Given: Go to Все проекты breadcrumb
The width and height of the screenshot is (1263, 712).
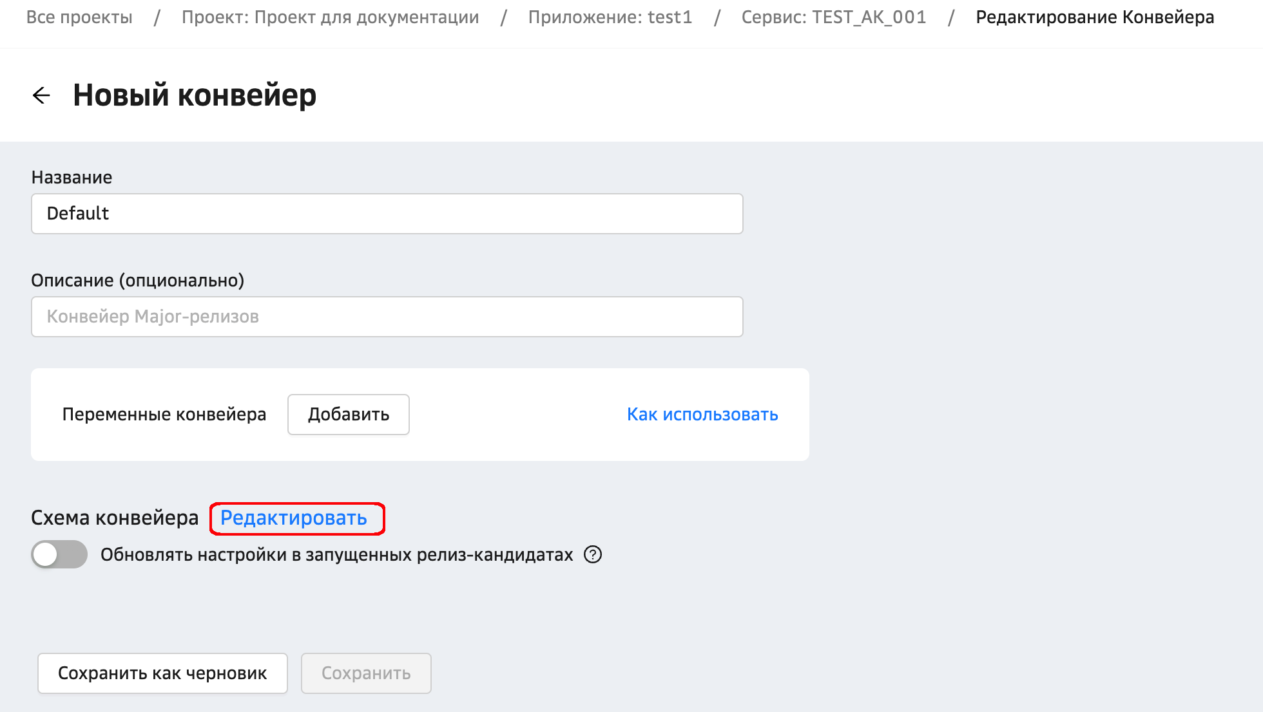Looking at the screenshot, I should (x=79, y=17).
